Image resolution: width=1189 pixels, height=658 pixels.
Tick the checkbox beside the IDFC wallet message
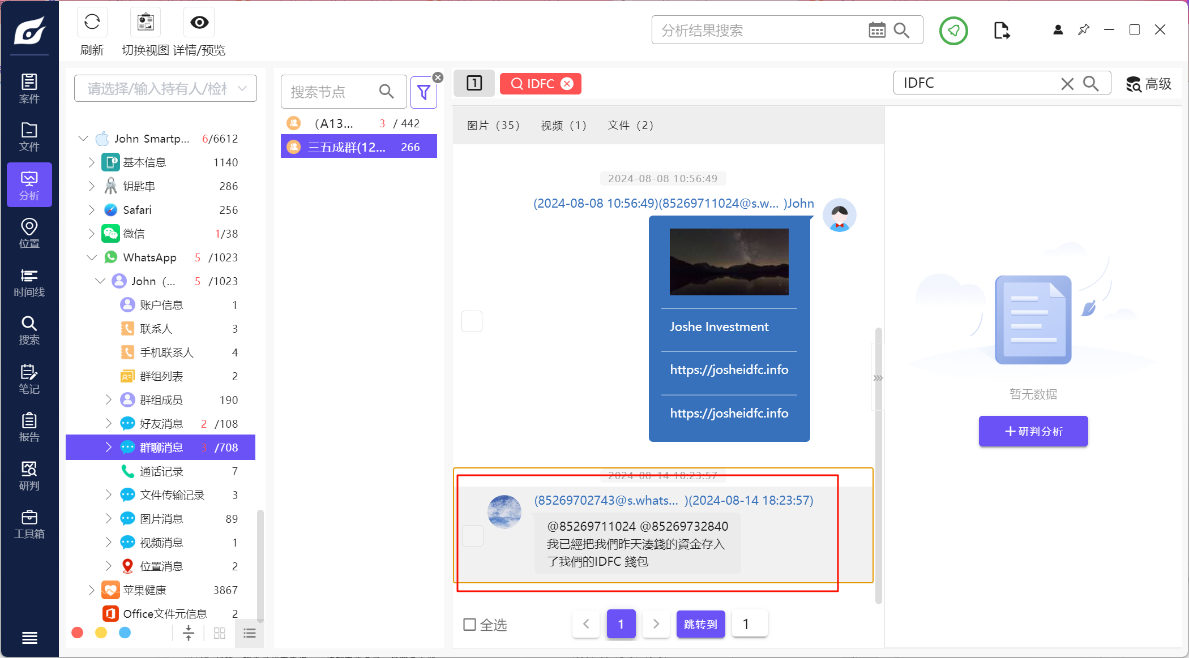pos(473,535)
